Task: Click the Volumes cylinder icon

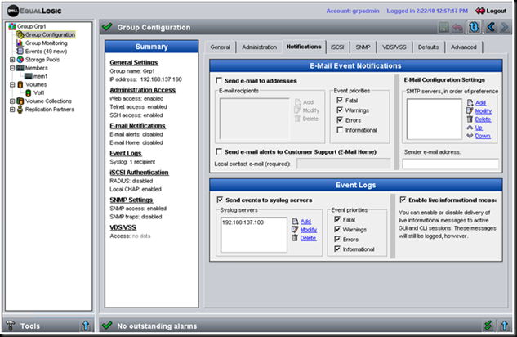Action: click(20, 84)
